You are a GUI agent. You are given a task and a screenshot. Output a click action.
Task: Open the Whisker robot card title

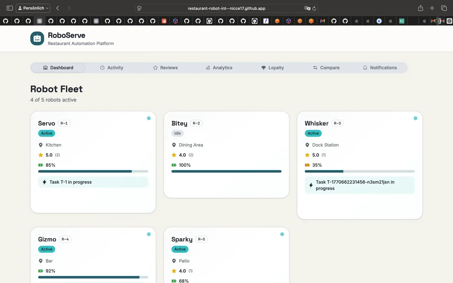point(316,123)
